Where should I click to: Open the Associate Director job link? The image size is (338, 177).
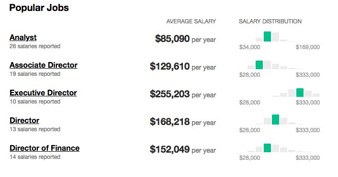click(x=44, y=65)
